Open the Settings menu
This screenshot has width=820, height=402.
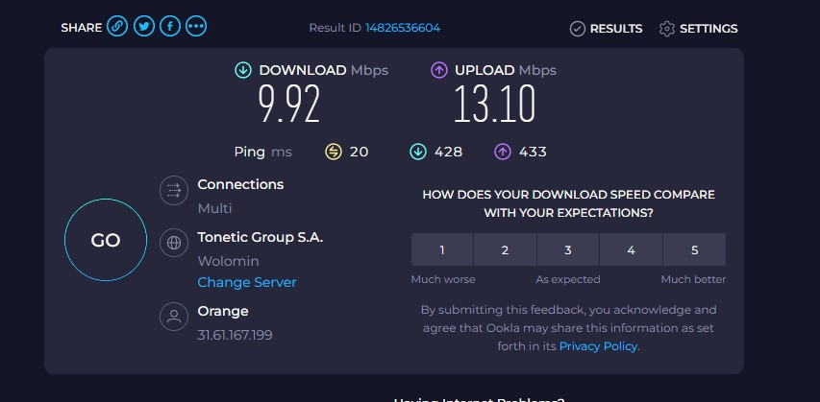[x=698, y=29]
